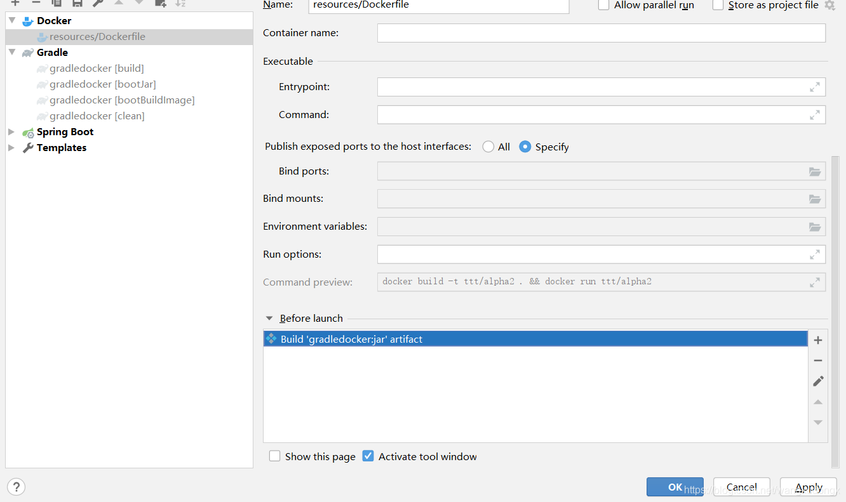
Task: Expand the Spring Boot tree node
Action: click(x=11, y=132)
